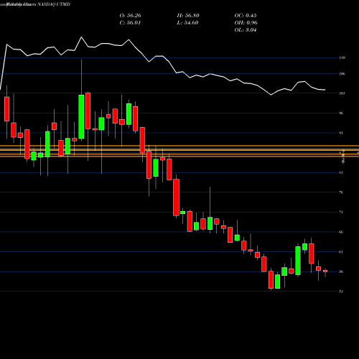This screenshot has width=359, height=359.
Task: Click the 81 price axis label
Action: [x=341, y=172]
